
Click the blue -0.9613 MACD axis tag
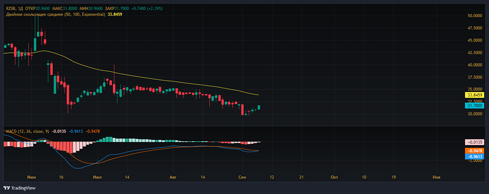[474, 156]
